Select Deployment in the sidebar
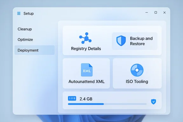This screenshot has height=122, width=183. coord(35,50)
